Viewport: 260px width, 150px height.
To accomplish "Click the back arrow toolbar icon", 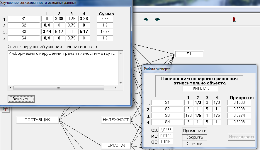I will pyautogui.click(x=146, y=19).
